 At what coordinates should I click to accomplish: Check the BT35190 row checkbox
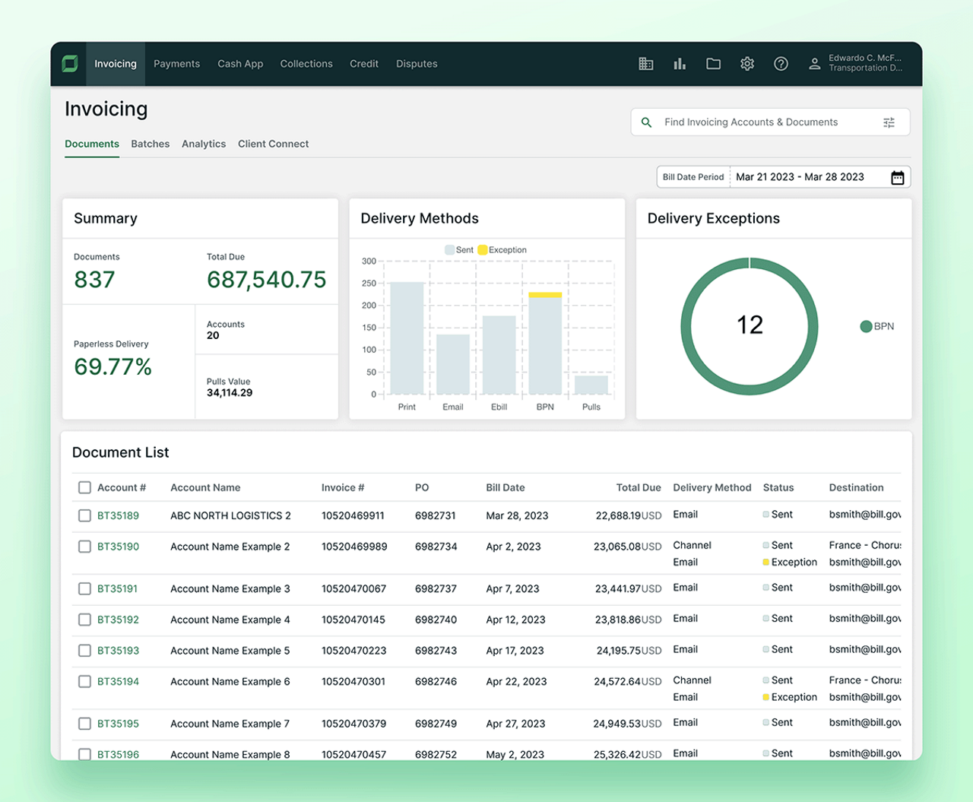[84, 547]
